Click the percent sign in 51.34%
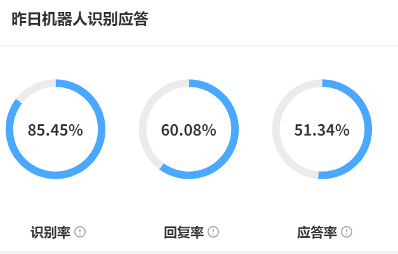Image resolution: width=398 pixels, height=254 pixels. point(343,130)
